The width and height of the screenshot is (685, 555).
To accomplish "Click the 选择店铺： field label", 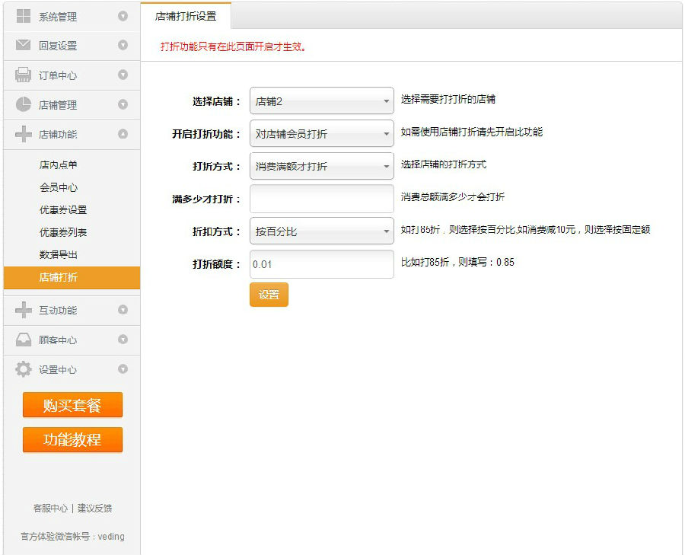I will [217, 101].
